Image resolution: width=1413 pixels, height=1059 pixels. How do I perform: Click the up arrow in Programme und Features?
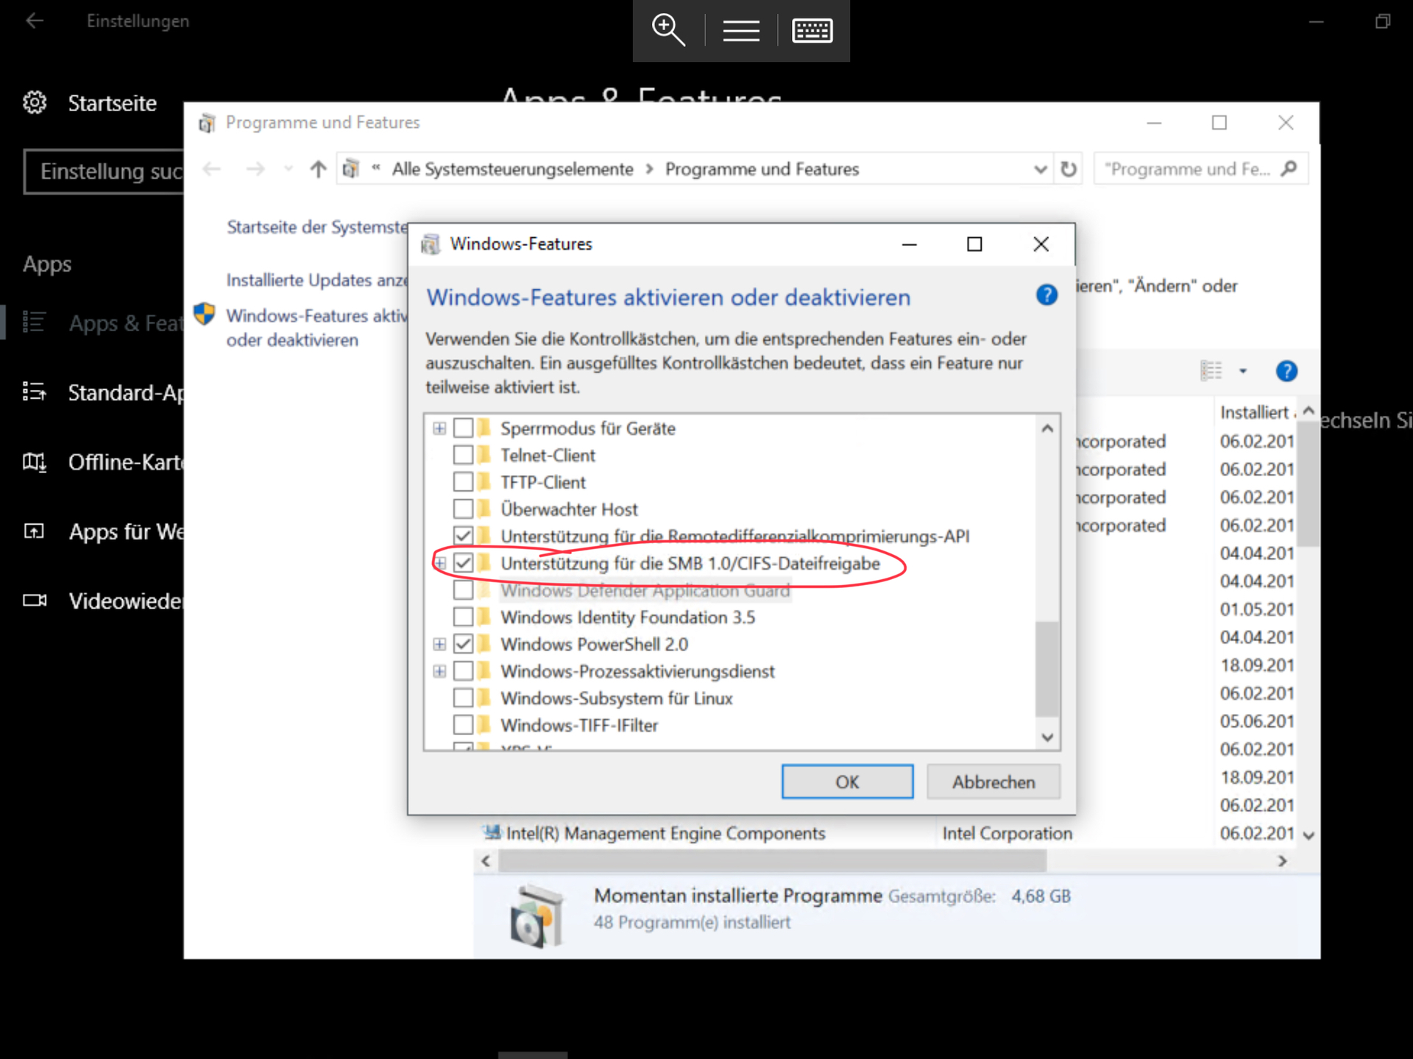[x=318, y=169]
